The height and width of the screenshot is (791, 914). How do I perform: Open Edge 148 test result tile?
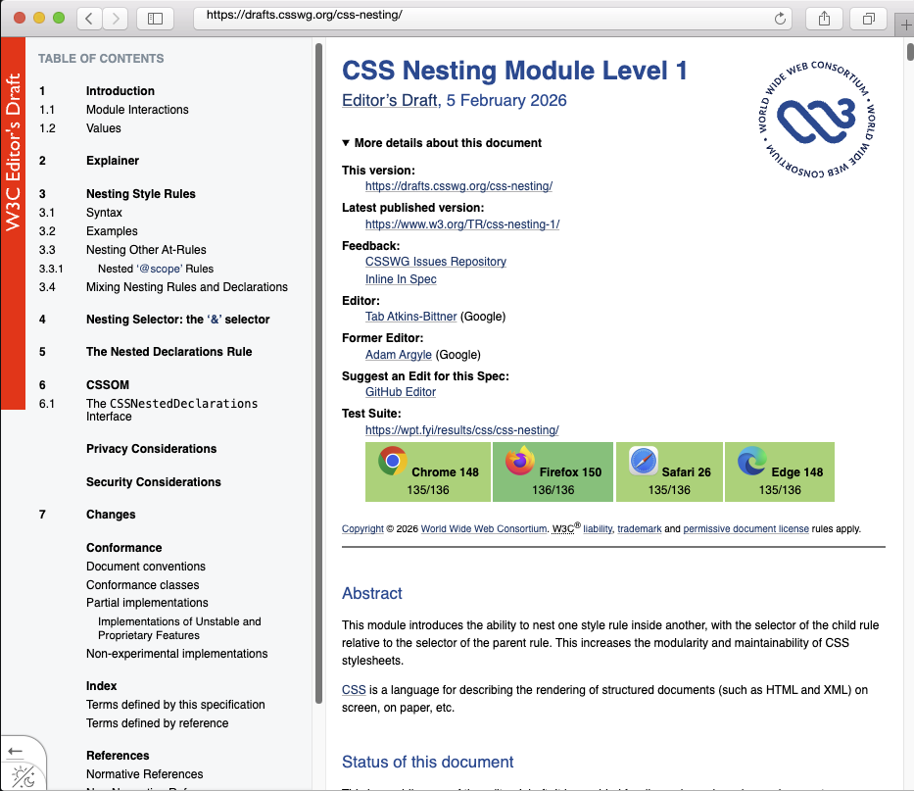[x=780, y=471]
